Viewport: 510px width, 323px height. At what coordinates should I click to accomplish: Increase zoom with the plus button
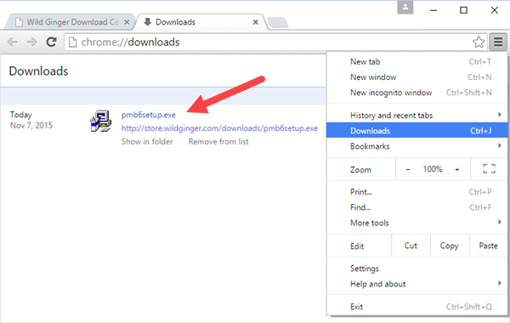click(457, 169)
